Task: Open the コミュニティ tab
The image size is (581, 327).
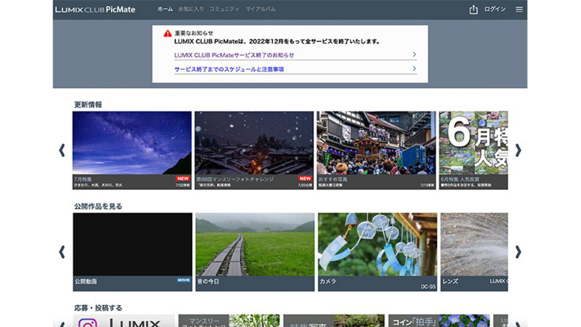Action: pyautogui.click(x=225, y=9)
